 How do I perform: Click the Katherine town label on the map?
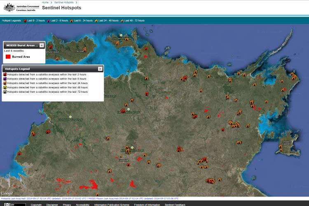124,160
